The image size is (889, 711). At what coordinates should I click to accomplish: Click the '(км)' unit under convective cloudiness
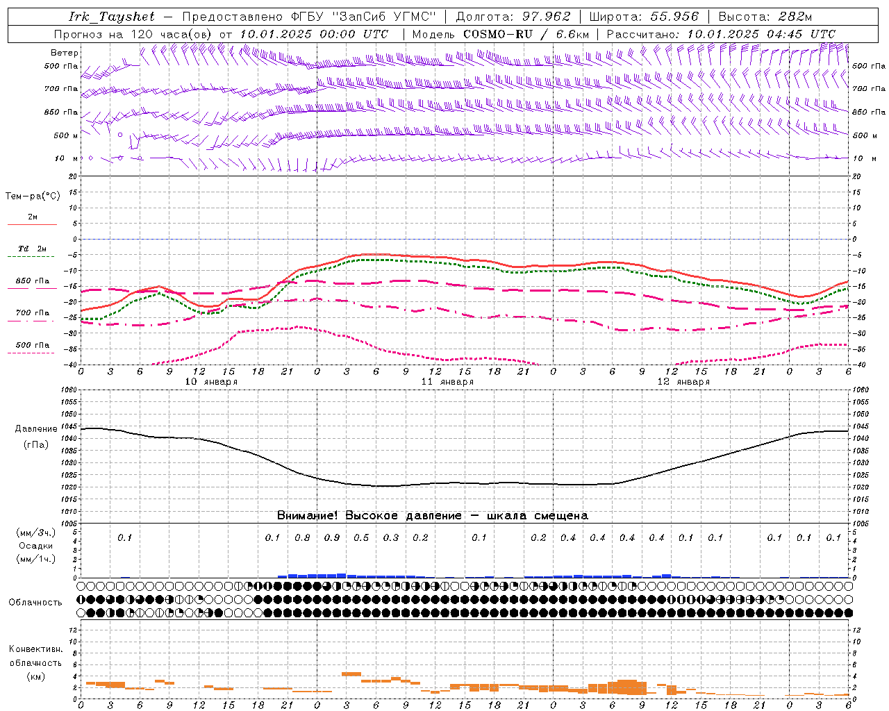click(35, 676)
